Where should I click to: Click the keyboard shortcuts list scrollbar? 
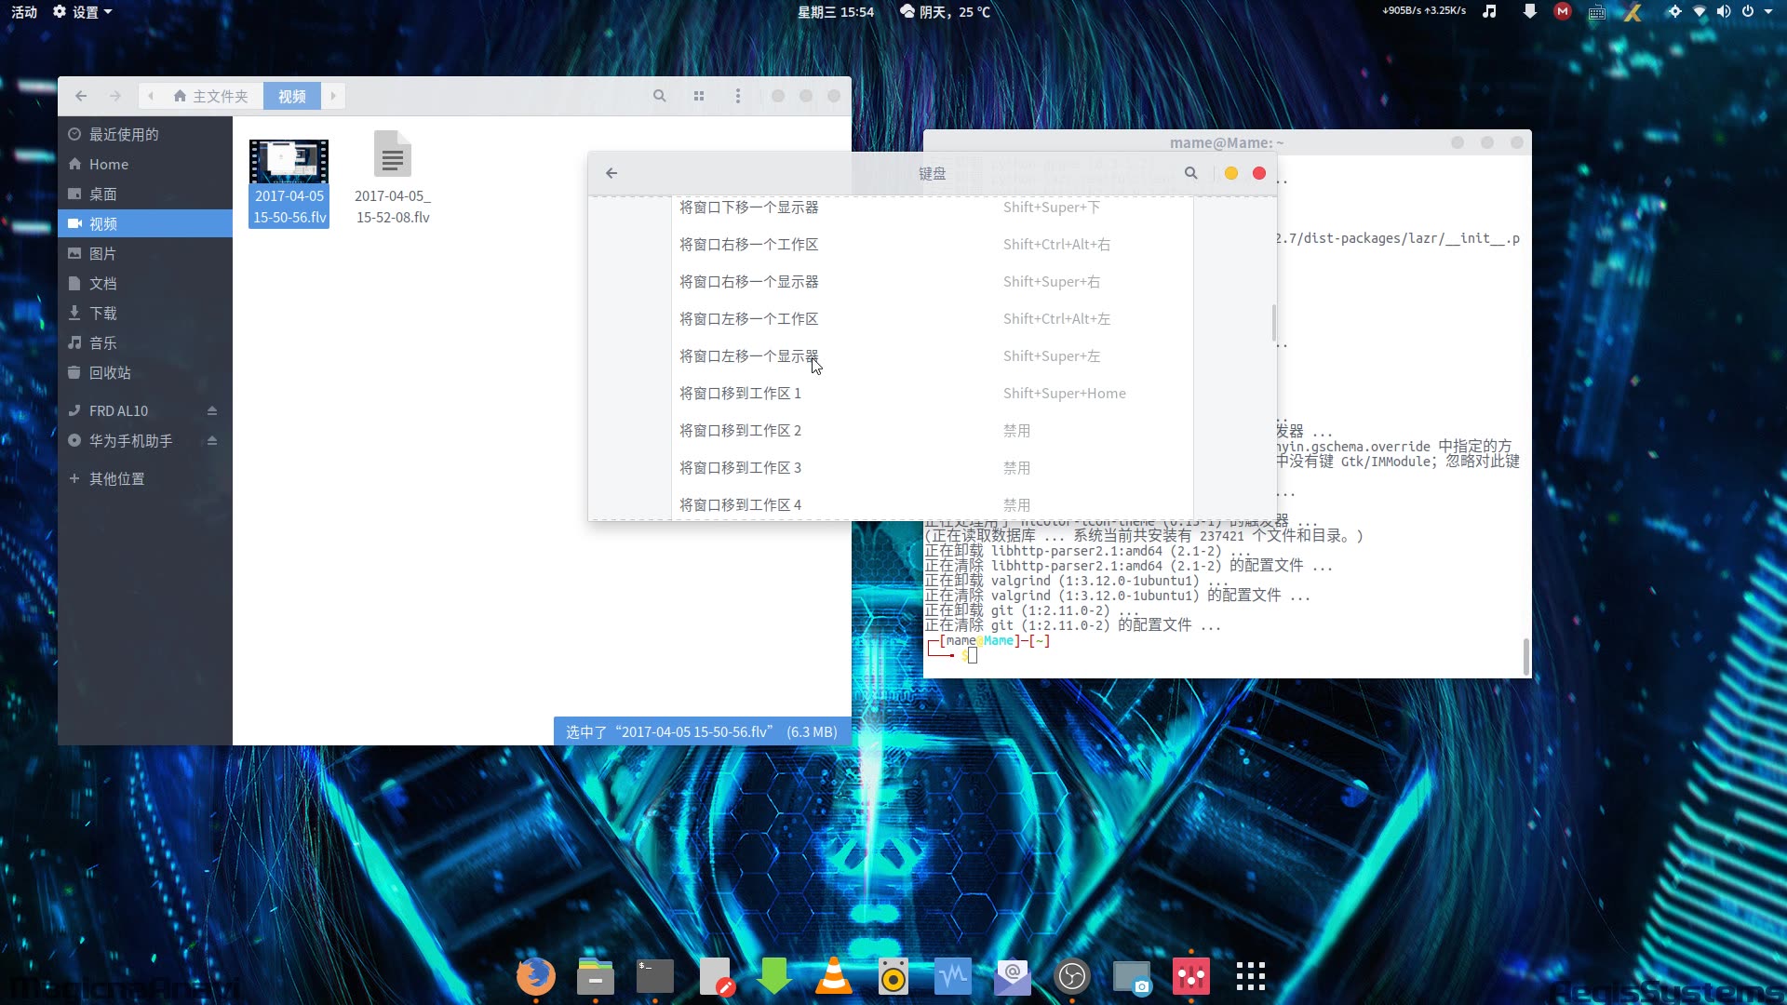(1273, 323)
